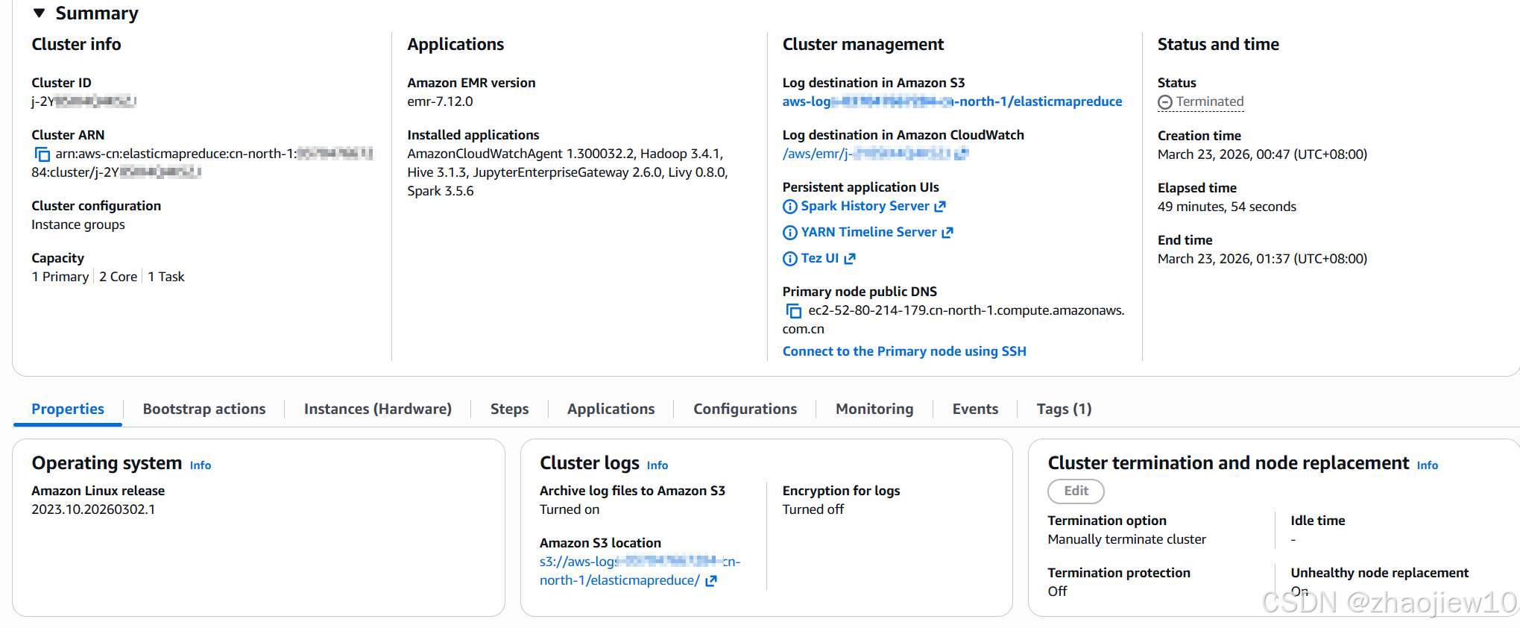
Task: Open the S3 log destination link
Action: pyautogui.click(x=951, y=101)
